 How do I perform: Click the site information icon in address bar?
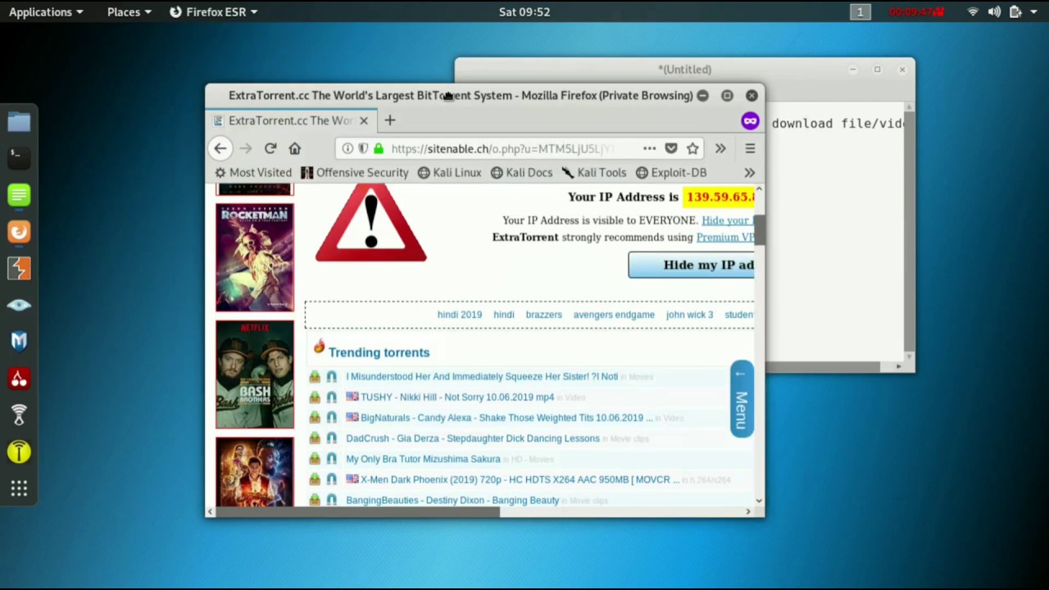click(x=347, y=148)
